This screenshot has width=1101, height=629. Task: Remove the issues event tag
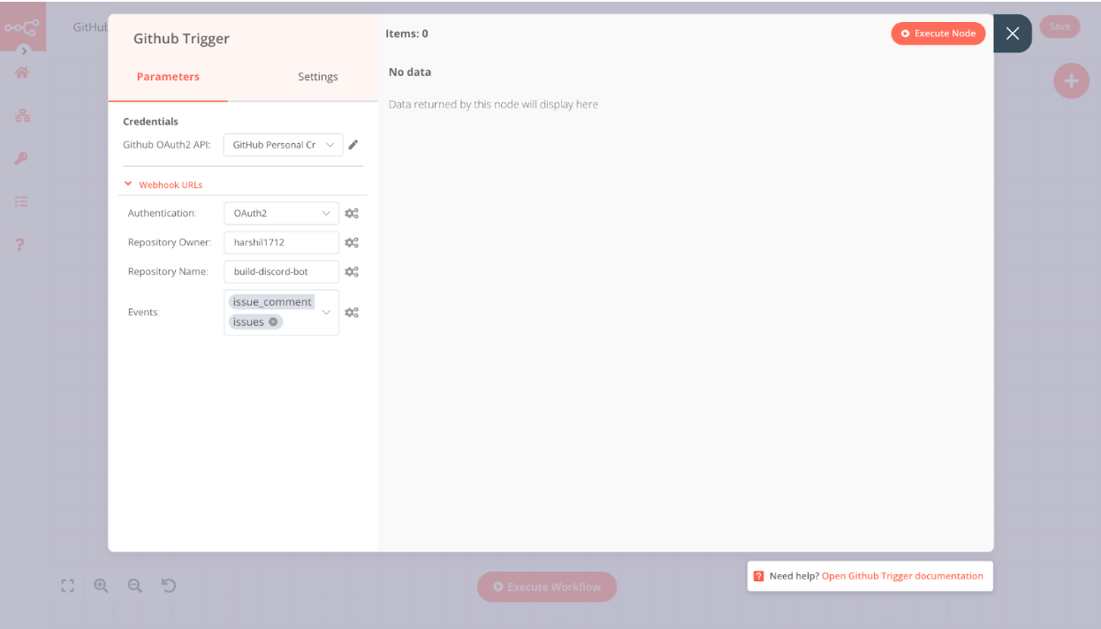(x=272, y=322)
